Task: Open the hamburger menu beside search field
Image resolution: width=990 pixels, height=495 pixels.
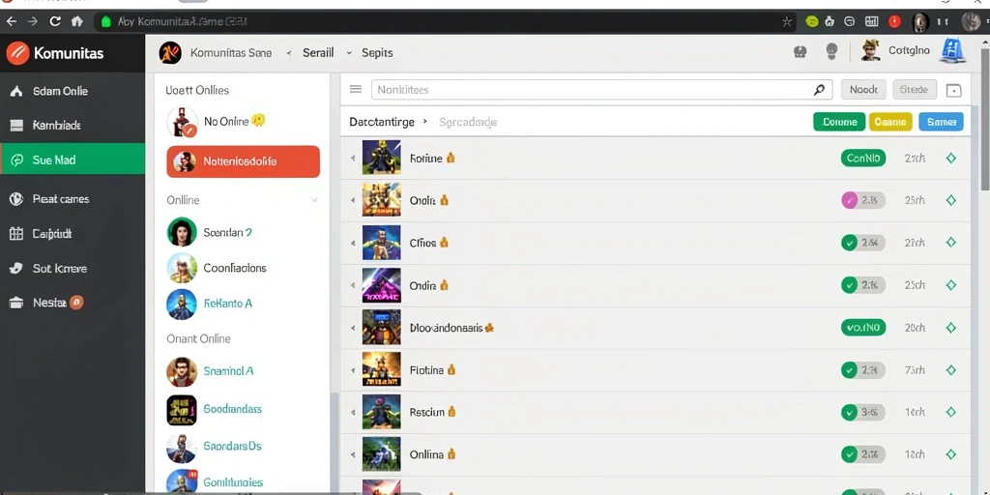Action: click(x=356, y=89)
